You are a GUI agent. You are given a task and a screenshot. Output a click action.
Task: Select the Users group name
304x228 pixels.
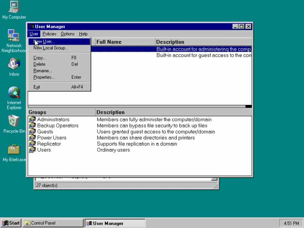(x=44, y=150)
